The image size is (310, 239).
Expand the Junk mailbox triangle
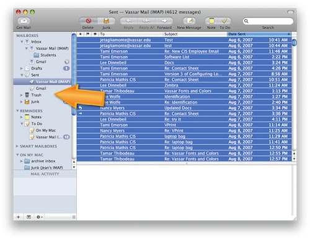(22, 102)
